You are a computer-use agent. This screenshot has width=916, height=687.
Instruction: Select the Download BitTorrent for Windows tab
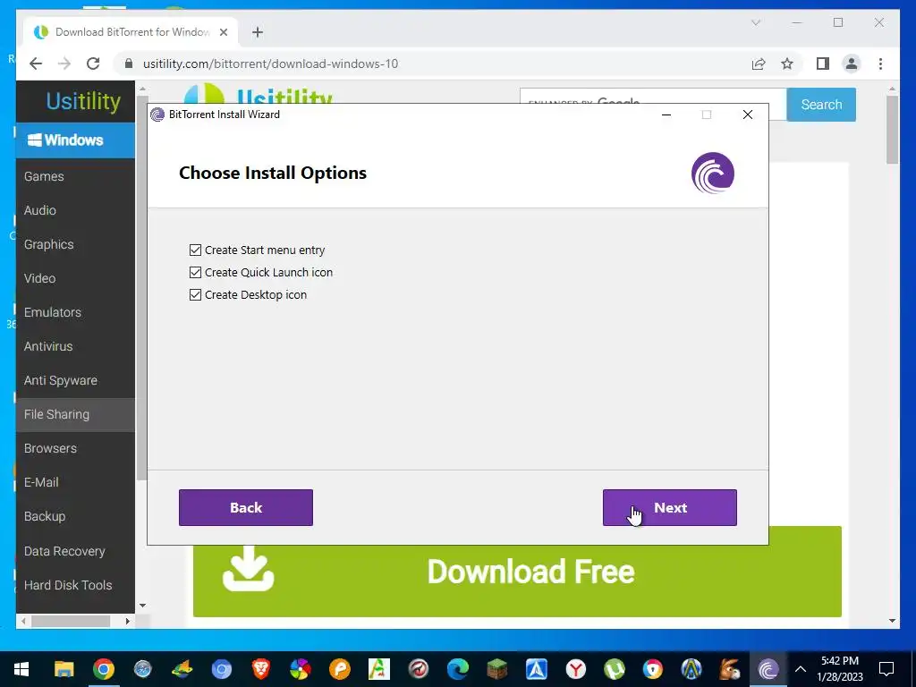click(131, 32)
